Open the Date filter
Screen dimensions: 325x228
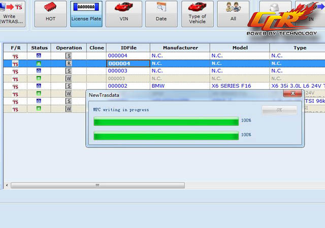click(161, 14)
